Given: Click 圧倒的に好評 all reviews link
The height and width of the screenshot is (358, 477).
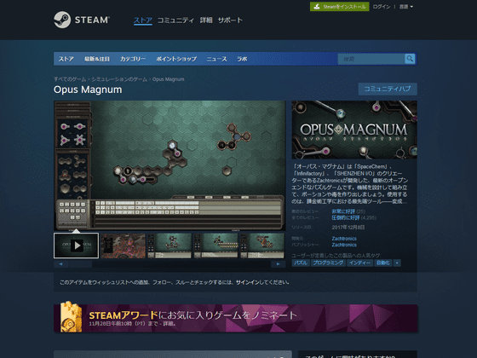Looking at the screenshot, I should 346,217.
